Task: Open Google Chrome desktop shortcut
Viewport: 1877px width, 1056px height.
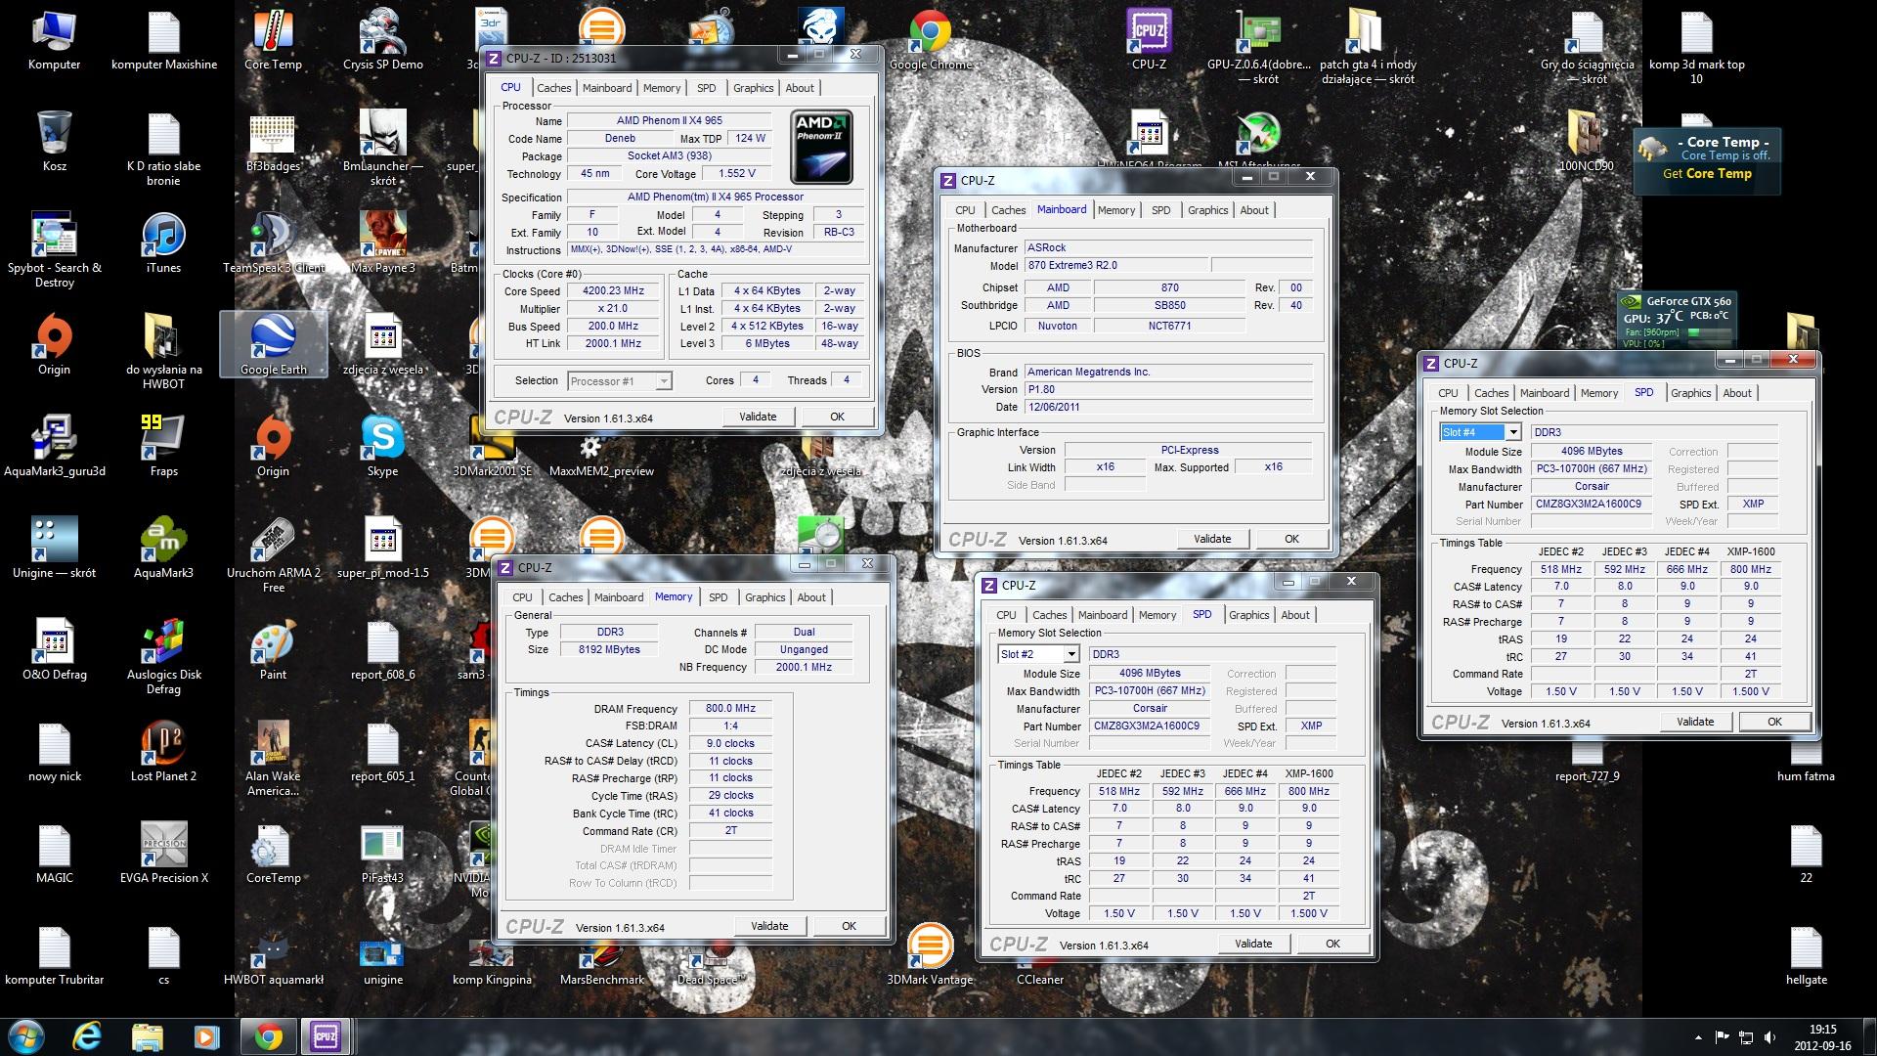Action: pyautogui.click(x=931, y=41)
